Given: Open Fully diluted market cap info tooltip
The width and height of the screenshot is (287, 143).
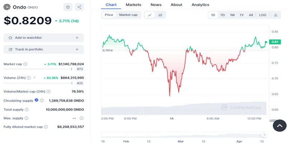Looking at the screenshot, I should click(46, 127).
